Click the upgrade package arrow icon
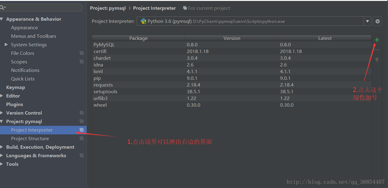The height and width of the screenshot is (188, 388). point(377,59)
